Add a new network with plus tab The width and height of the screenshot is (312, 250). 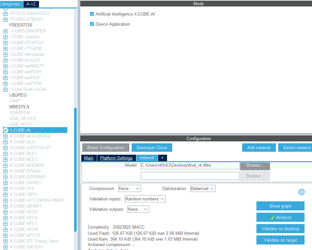pos(162,158)
